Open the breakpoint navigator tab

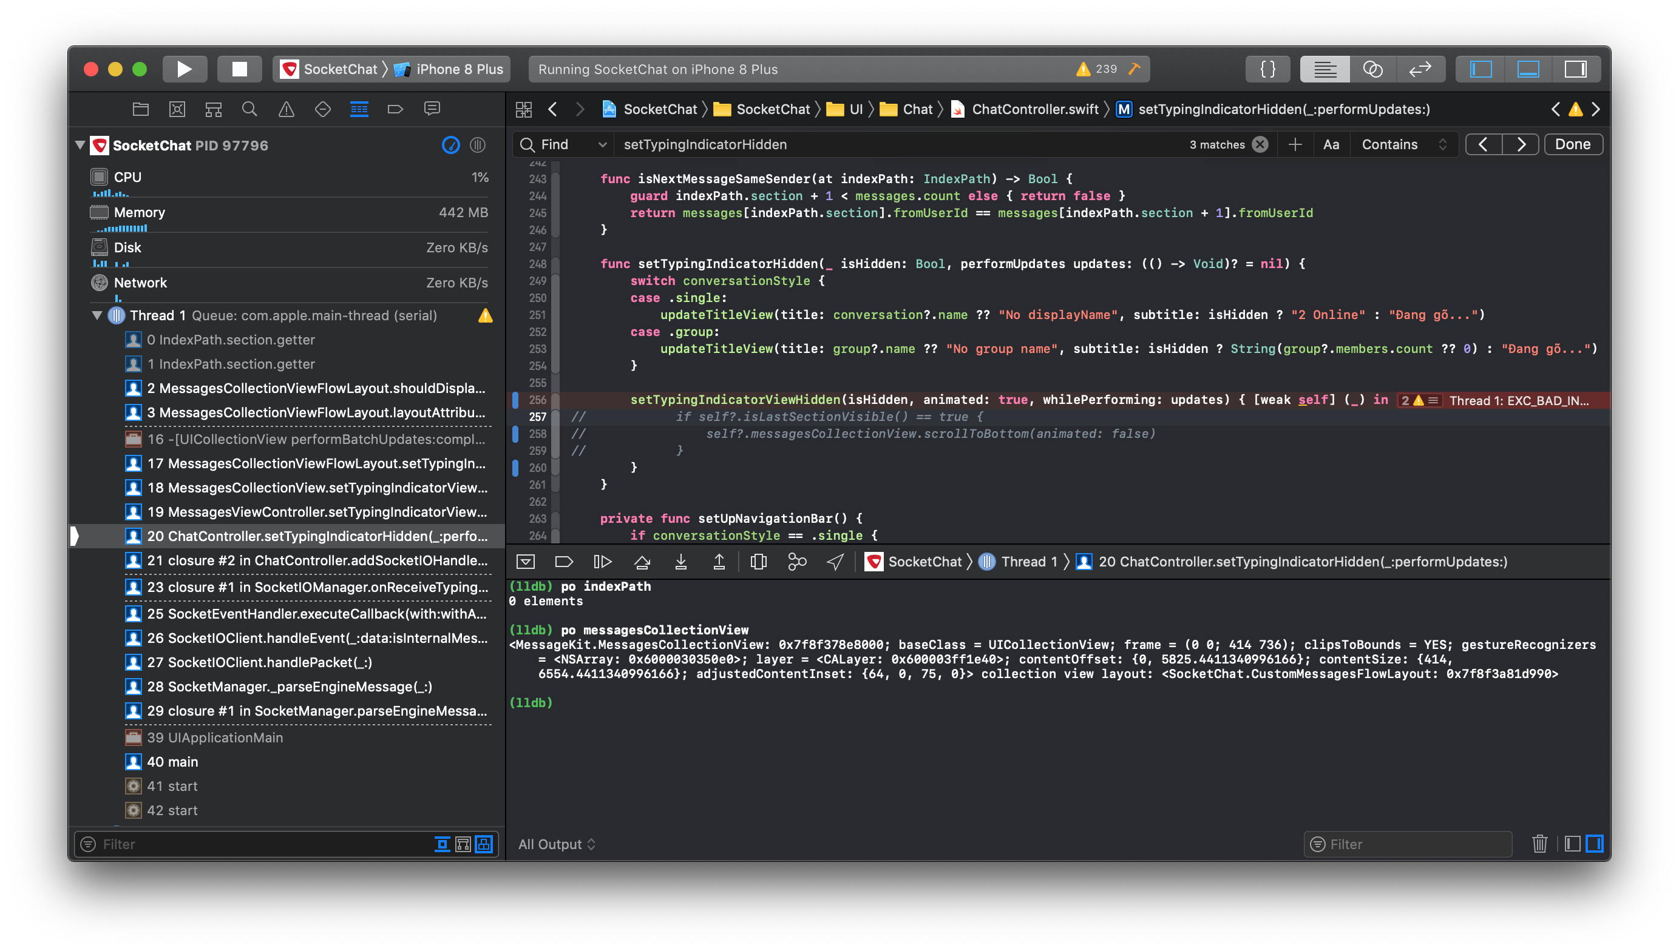[395, 109]
